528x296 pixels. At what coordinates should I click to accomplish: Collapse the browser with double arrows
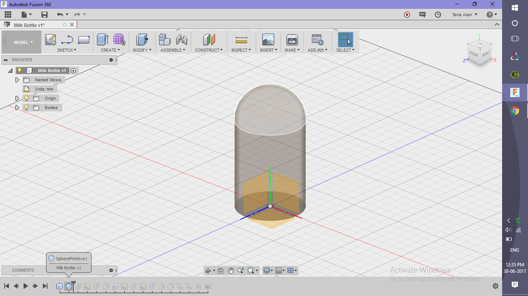click(x=5, y=60)
